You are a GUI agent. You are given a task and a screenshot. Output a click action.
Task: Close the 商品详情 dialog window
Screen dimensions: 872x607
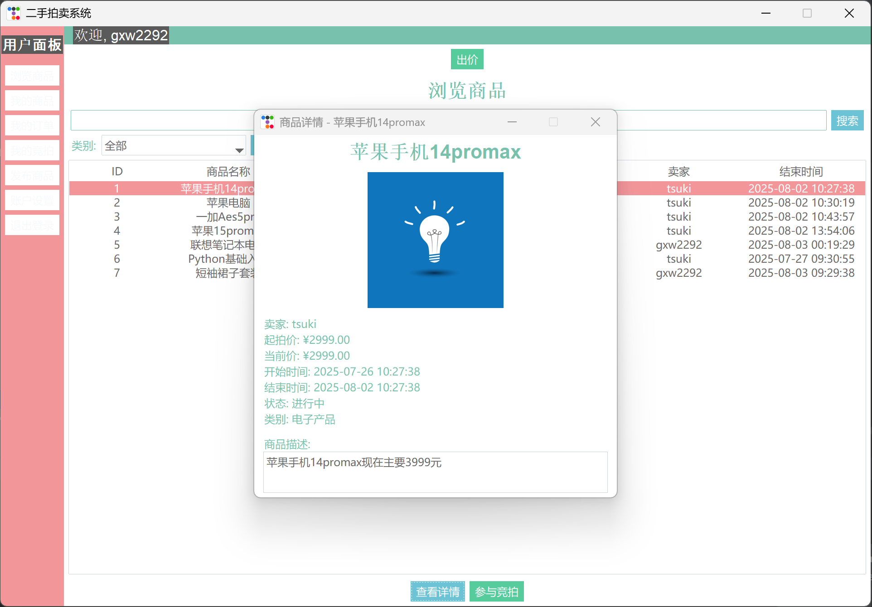[596, 122]
